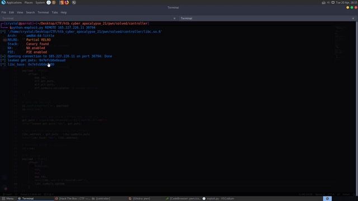Click the gray round launcher icon right of Firefox

coord(74,2)
